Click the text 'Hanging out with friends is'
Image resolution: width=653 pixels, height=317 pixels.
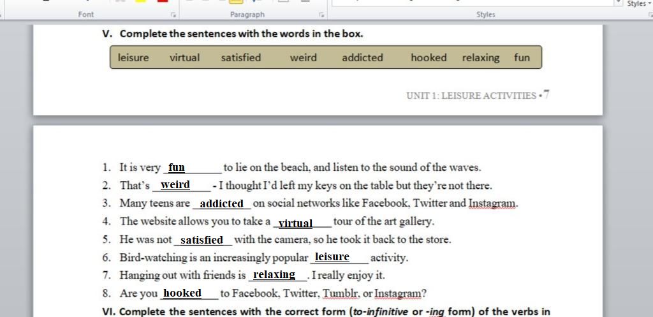(183, 276)
